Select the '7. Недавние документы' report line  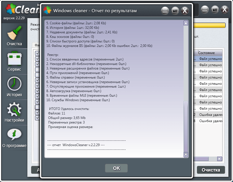click(x=82, y=32)
